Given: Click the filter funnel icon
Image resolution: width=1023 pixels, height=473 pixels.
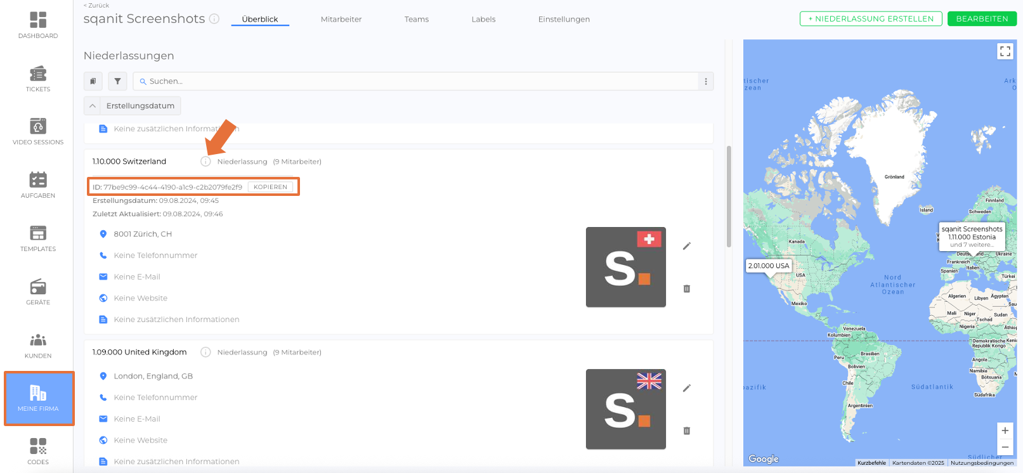Looking at the screenshot, I should click(x=117, y=81).
